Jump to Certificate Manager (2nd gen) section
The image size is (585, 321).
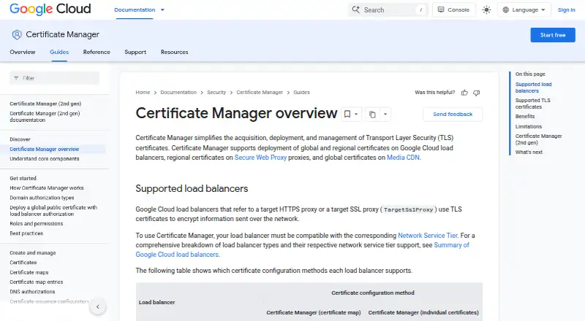539,139
